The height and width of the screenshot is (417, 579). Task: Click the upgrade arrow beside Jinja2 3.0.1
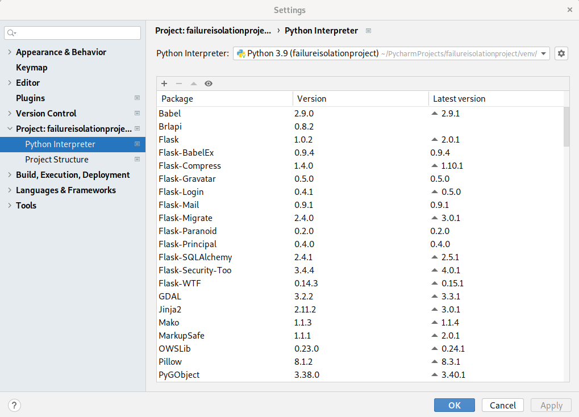tap(435, 310)
